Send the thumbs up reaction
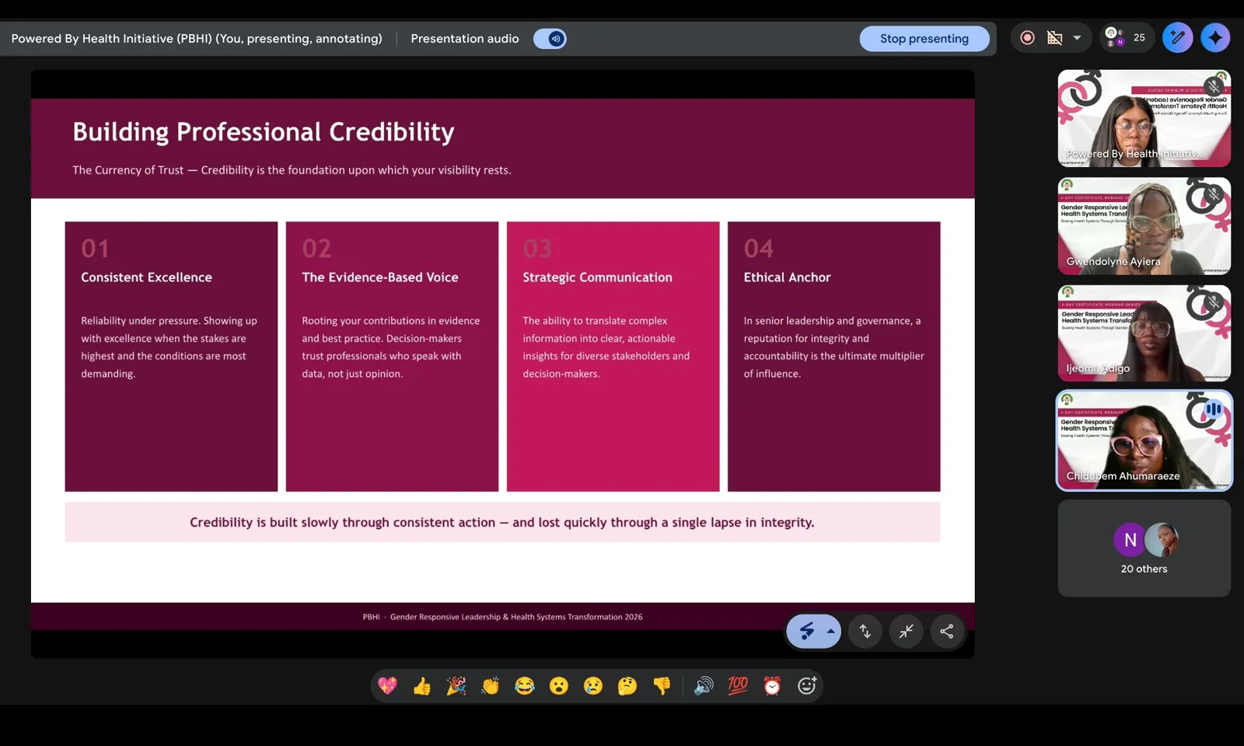The height and width of the screenshot is (746, 1244). (421, 685)
